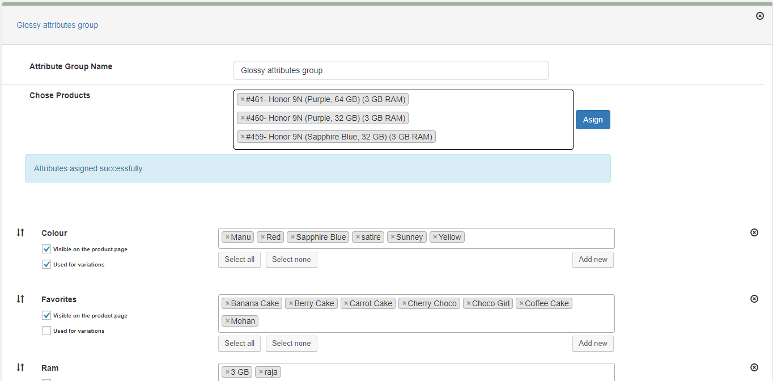Screen dimensions: 773x381
Task: Disable 'Used for variations' under Colour
Action: (46, 264)
